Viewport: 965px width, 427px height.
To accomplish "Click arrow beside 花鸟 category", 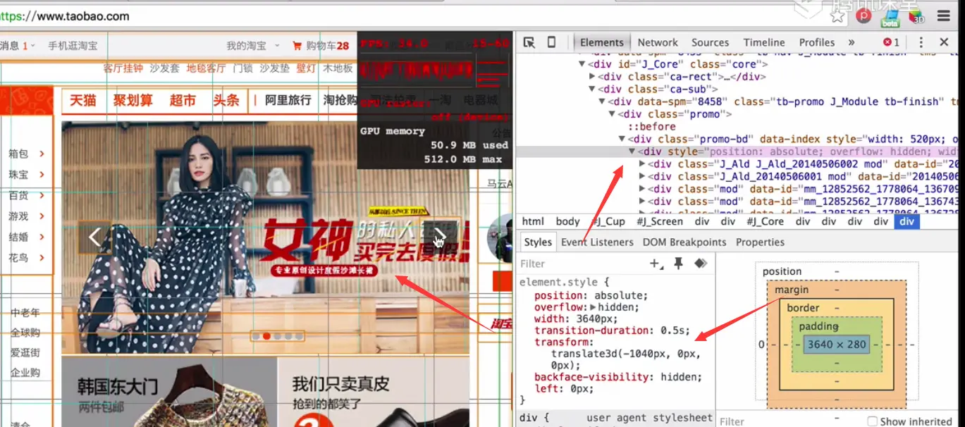I will [x=42, y=258].
